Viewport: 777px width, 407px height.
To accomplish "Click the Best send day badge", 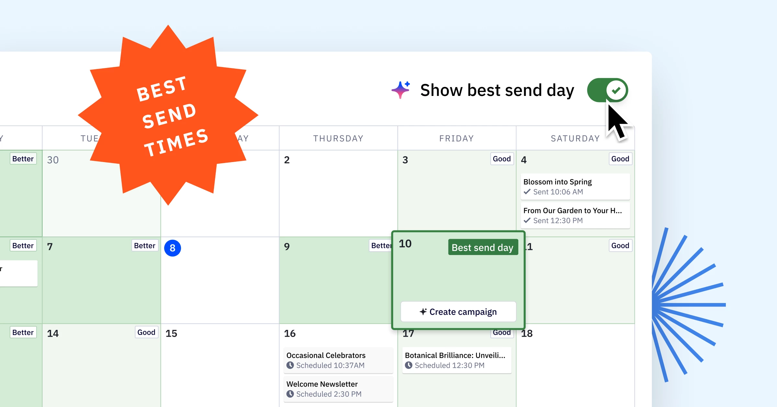I will (482, 248).
